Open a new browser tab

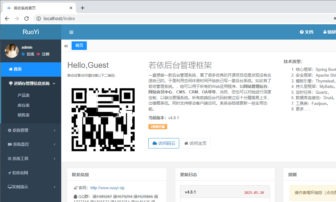(83, 8)
